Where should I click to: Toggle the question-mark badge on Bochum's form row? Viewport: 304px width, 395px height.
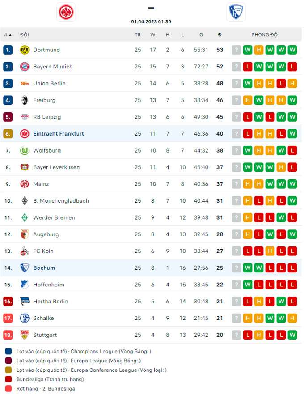236,268
